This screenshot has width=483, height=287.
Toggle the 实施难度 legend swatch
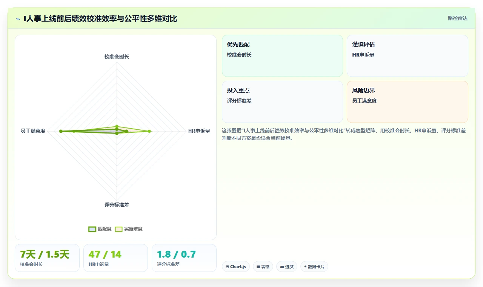pyautogui.click(x=119, y=229)
